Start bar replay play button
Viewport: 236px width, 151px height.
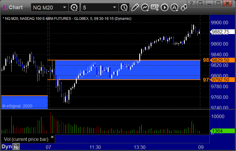[165, 7]
